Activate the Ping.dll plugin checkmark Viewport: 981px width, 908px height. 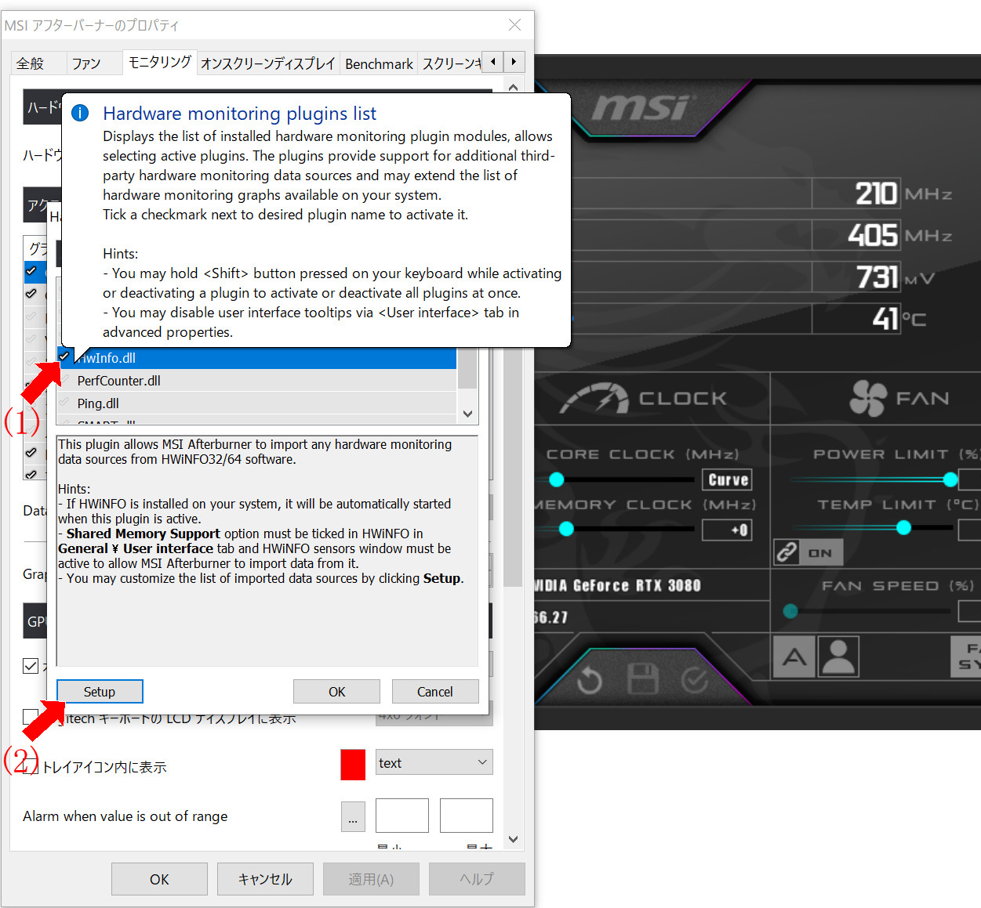coord(64,403)
